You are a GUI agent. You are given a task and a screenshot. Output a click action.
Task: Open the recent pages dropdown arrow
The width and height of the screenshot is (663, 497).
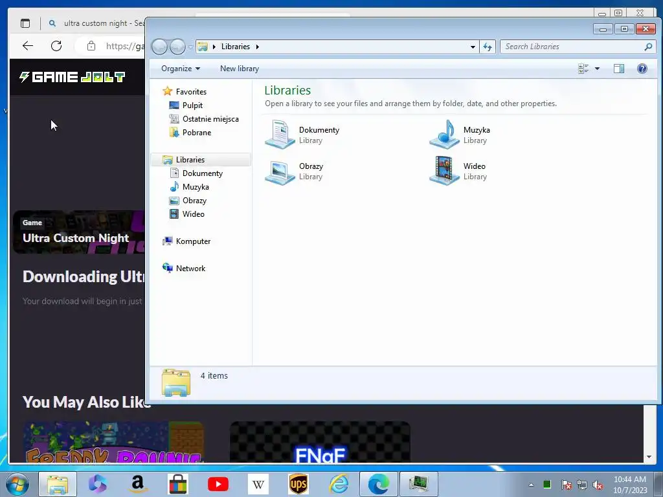pyautogui.click(x=190, y=47)
